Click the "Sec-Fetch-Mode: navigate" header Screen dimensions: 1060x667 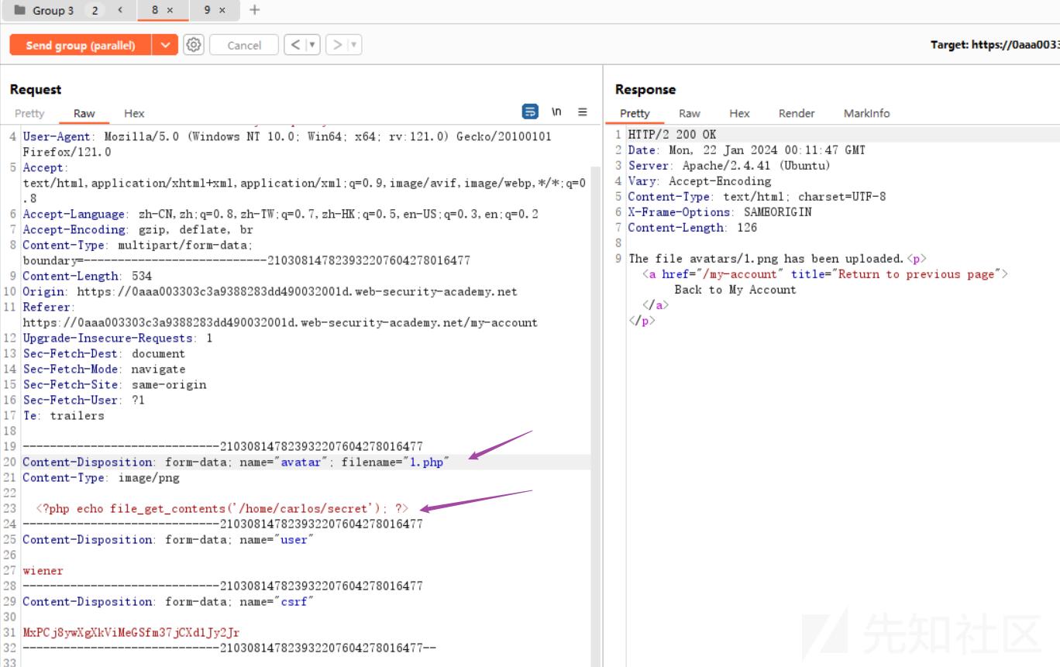[x=104, y=369]
